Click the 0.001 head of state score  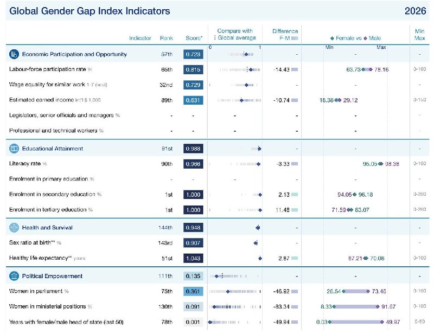(x=193, y=322)
